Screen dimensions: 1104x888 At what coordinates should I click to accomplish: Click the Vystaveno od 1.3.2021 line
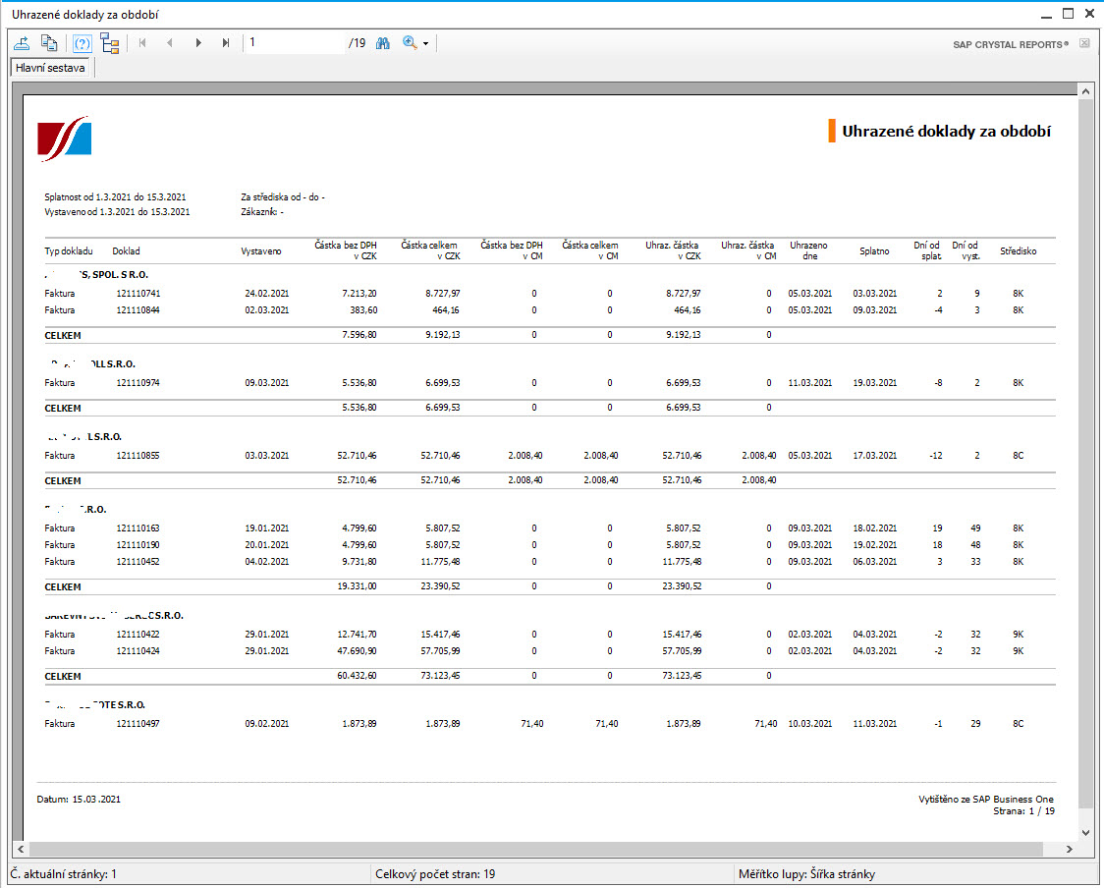pos(117,212)
